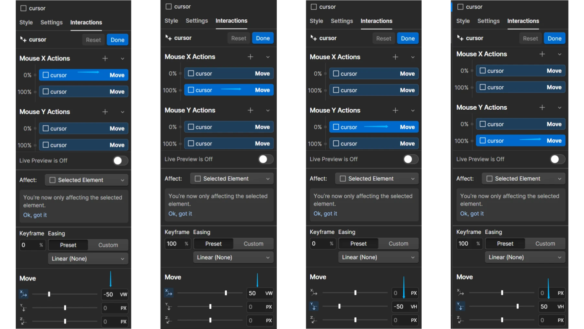Click the cursor interaction icon next to Reset
584x329 pixels.
click(x=22, y=39)
